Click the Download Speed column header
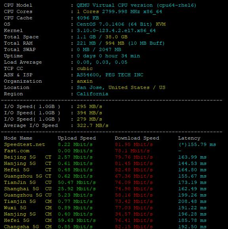 tap(137, 138)
